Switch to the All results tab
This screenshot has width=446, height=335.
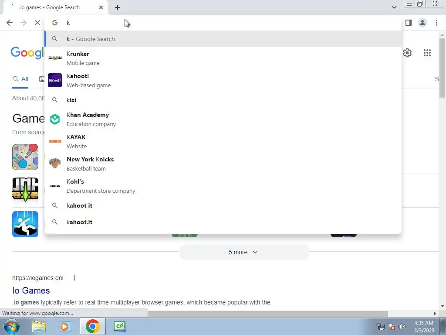20,79
